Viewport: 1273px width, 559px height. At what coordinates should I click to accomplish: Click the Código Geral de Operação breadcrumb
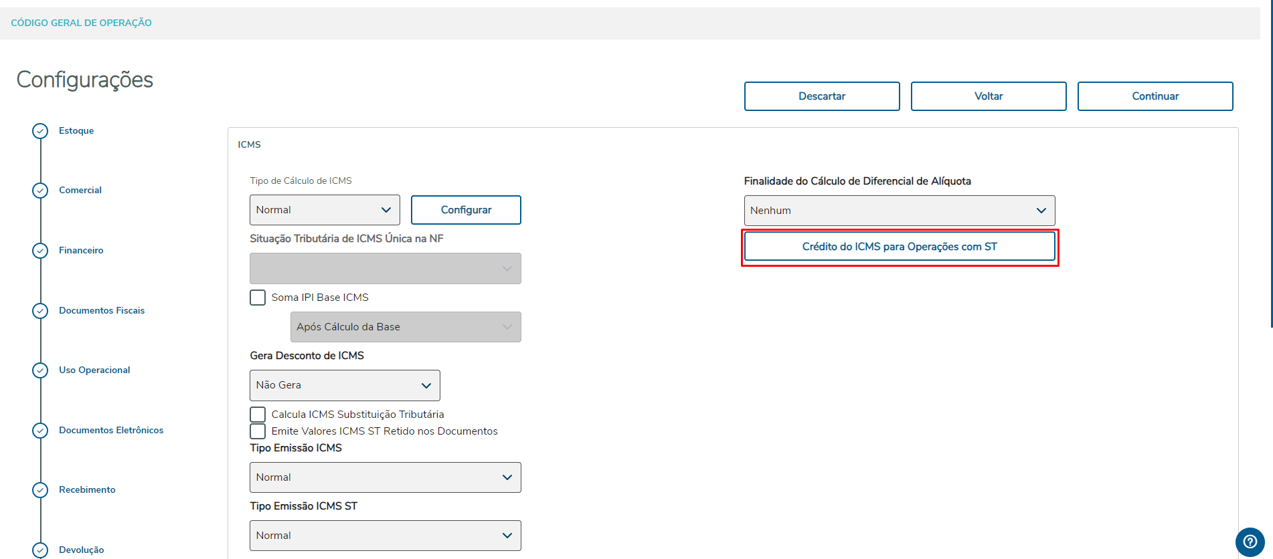point(82,23)
